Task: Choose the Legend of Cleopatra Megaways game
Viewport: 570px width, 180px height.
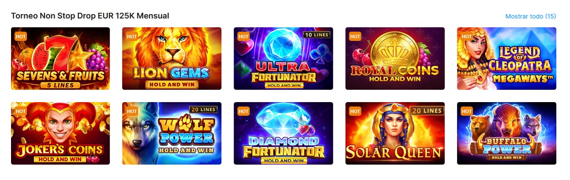Action: (507, 59)
